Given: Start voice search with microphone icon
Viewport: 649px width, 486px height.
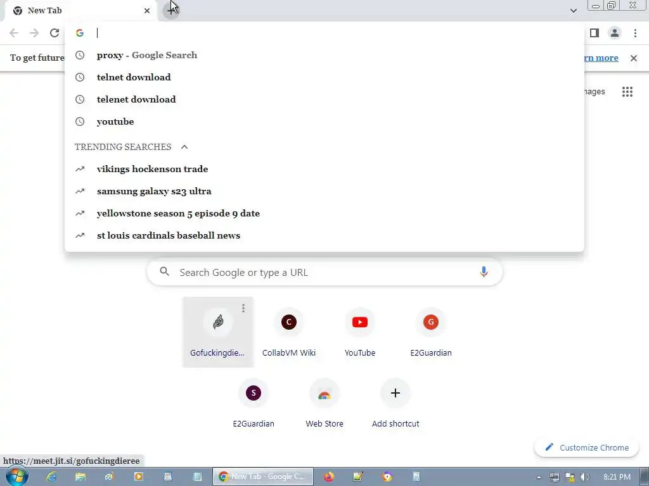Looking at the screenshot, I should click(484, 272).
